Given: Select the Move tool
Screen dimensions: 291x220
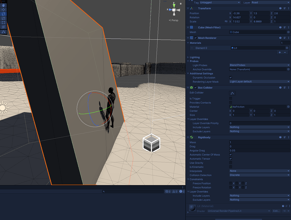Looking at the screenshot, I should (x=3, y=9).
